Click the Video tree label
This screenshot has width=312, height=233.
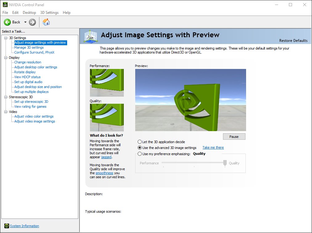click(x=13, y=112)
